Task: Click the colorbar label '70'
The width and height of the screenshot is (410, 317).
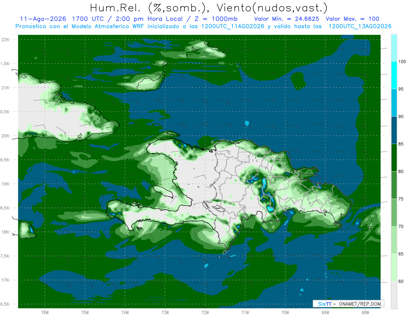Action: click(x=401, y=226)
